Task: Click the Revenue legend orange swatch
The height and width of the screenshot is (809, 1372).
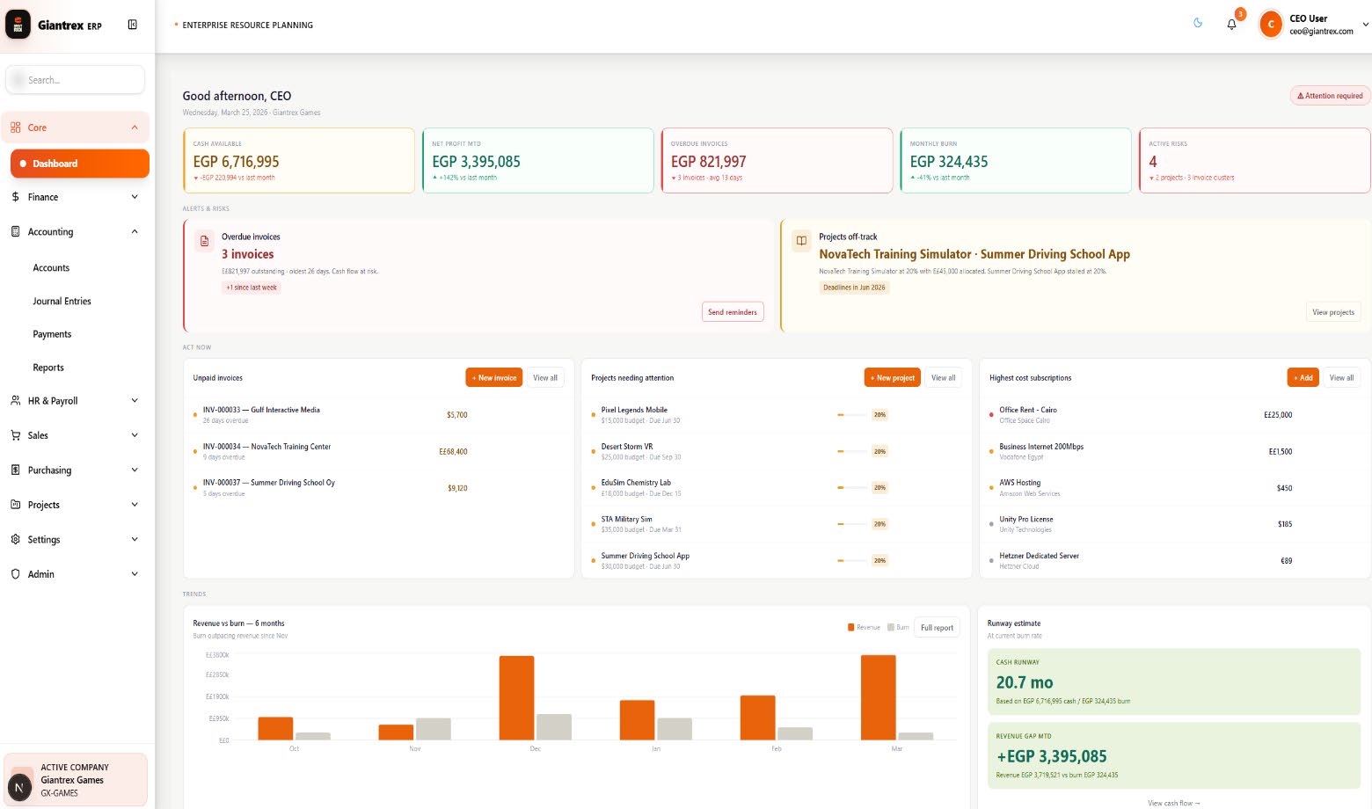Action: pos(851,628)
